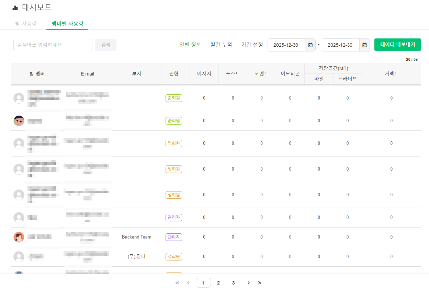
Task: Click the Backend Team member's avatar
Action: 19,237
